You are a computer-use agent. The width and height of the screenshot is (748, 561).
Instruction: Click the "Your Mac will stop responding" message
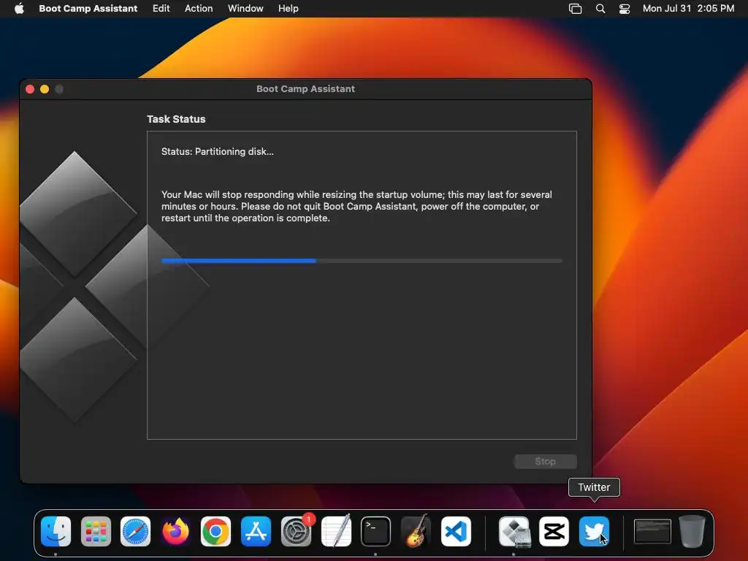(356, 206)
